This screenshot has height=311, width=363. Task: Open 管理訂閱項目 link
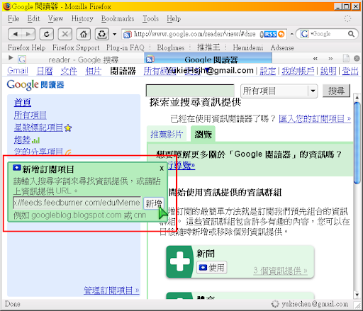(111, 290)
